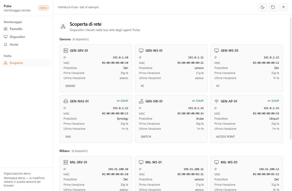Click the drive icon beside GEN-NAS-01
The image size is (292, 191).
66,101
